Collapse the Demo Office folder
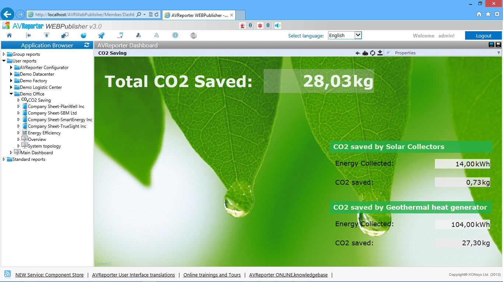 pyautogui.click(x=11, y=94)
